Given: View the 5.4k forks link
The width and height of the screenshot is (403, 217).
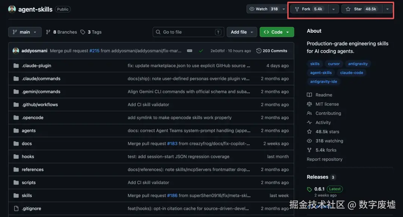Looking at the screenshot, I should tap(326, 150).
